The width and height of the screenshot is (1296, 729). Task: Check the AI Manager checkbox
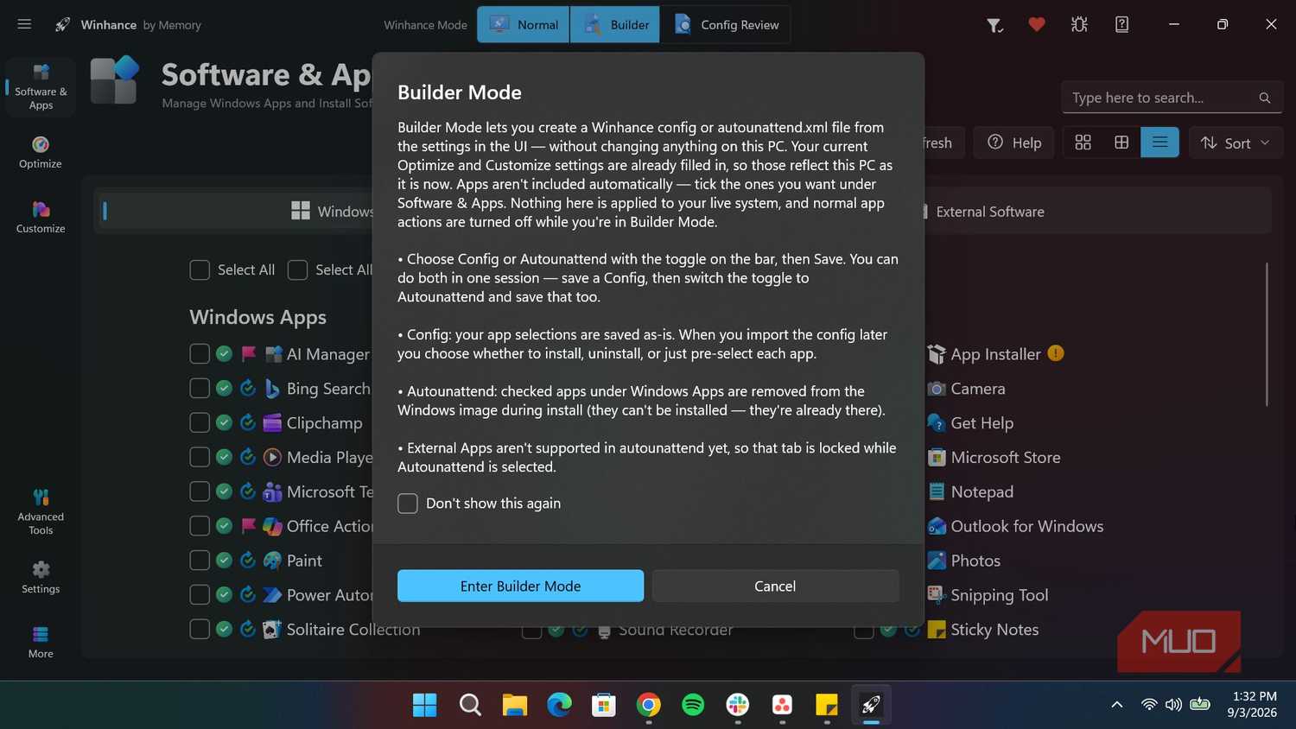200,354
